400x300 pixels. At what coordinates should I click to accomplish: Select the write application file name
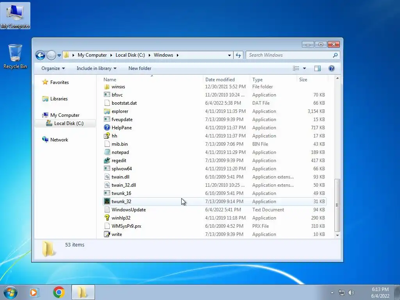point(116,234)
